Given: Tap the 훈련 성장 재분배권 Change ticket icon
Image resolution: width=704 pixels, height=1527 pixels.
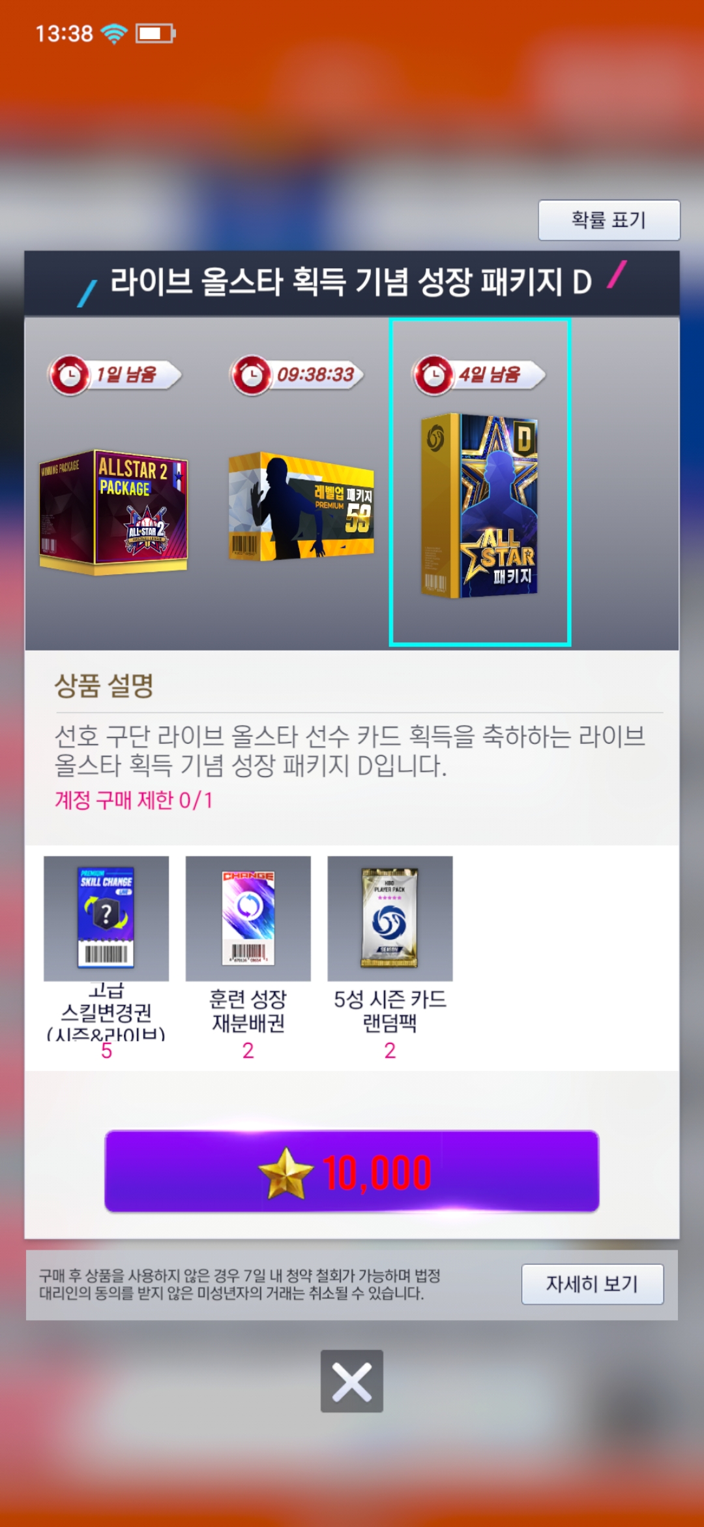Looking at the screenshot, I should tap(248, 918).
